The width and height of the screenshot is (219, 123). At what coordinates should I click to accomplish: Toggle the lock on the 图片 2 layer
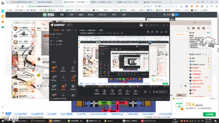coord(54,34)
